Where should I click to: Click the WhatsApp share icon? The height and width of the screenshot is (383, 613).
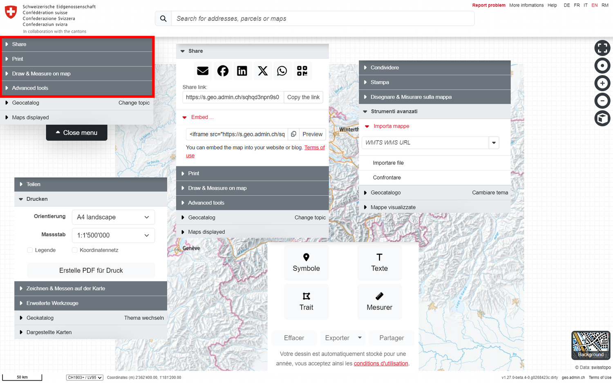(x=282, y=71)
